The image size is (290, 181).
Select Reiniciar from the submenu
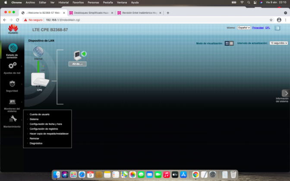tap(35, 138)
